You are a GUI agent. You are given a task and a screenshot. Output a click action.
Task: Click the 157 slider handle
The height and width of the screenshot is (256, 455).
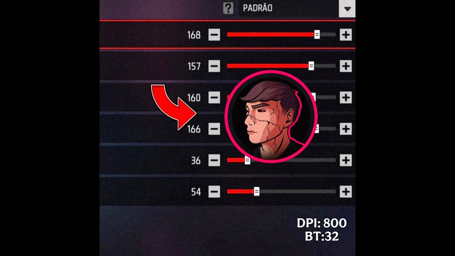click(x=311, y=66)
